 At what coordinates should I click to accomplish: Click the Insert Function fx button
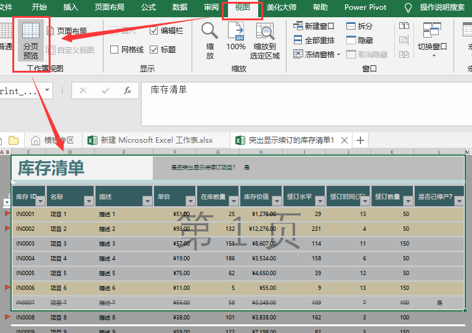[128, 90]
